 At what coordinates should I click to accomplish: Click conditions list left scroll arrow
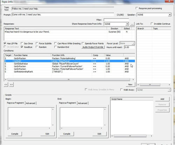6,80
